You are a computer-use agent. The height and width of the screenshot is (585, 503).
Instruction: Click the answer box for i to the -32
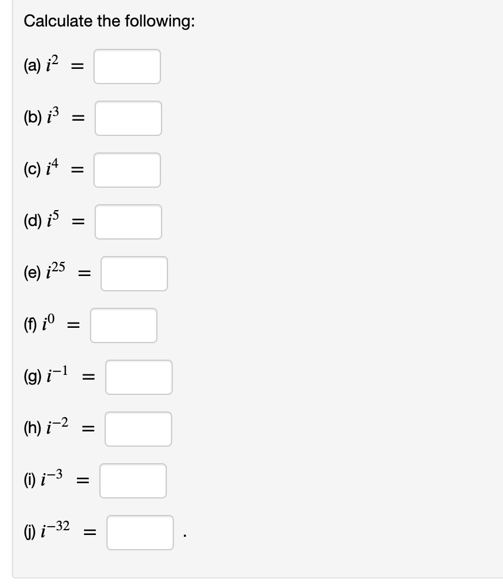click(x=139, y=533)
